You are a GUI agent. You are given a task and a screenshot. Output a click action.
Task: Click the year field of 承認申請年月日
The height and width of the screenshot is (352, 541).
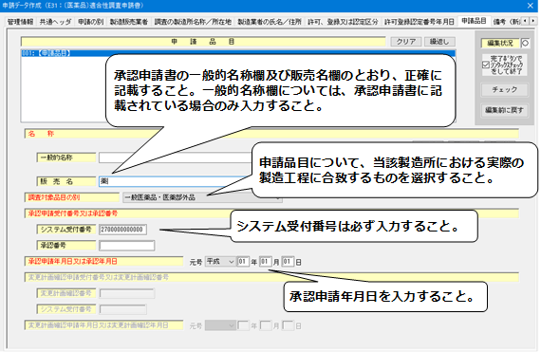point(243,262)
